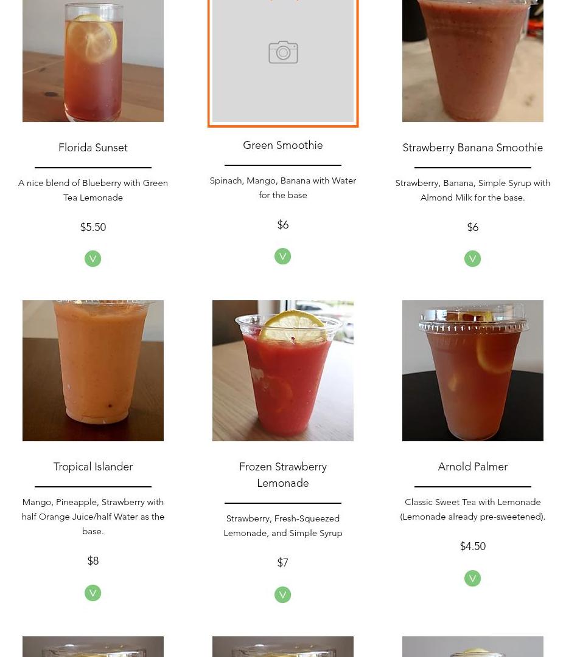This screenshot has height=657, width=566.
Task: Open the Frozen Strawberry Lemonade photo
Action: 283,370
